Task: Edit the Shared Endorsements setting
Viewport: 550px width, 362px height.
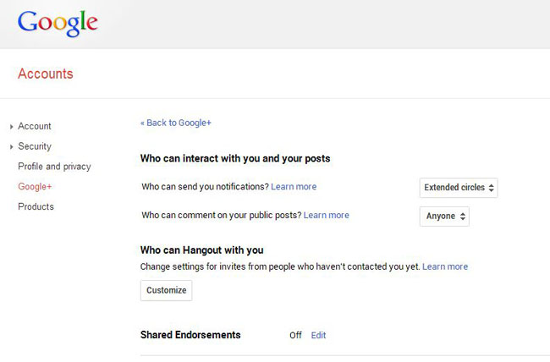Action: 318,336
